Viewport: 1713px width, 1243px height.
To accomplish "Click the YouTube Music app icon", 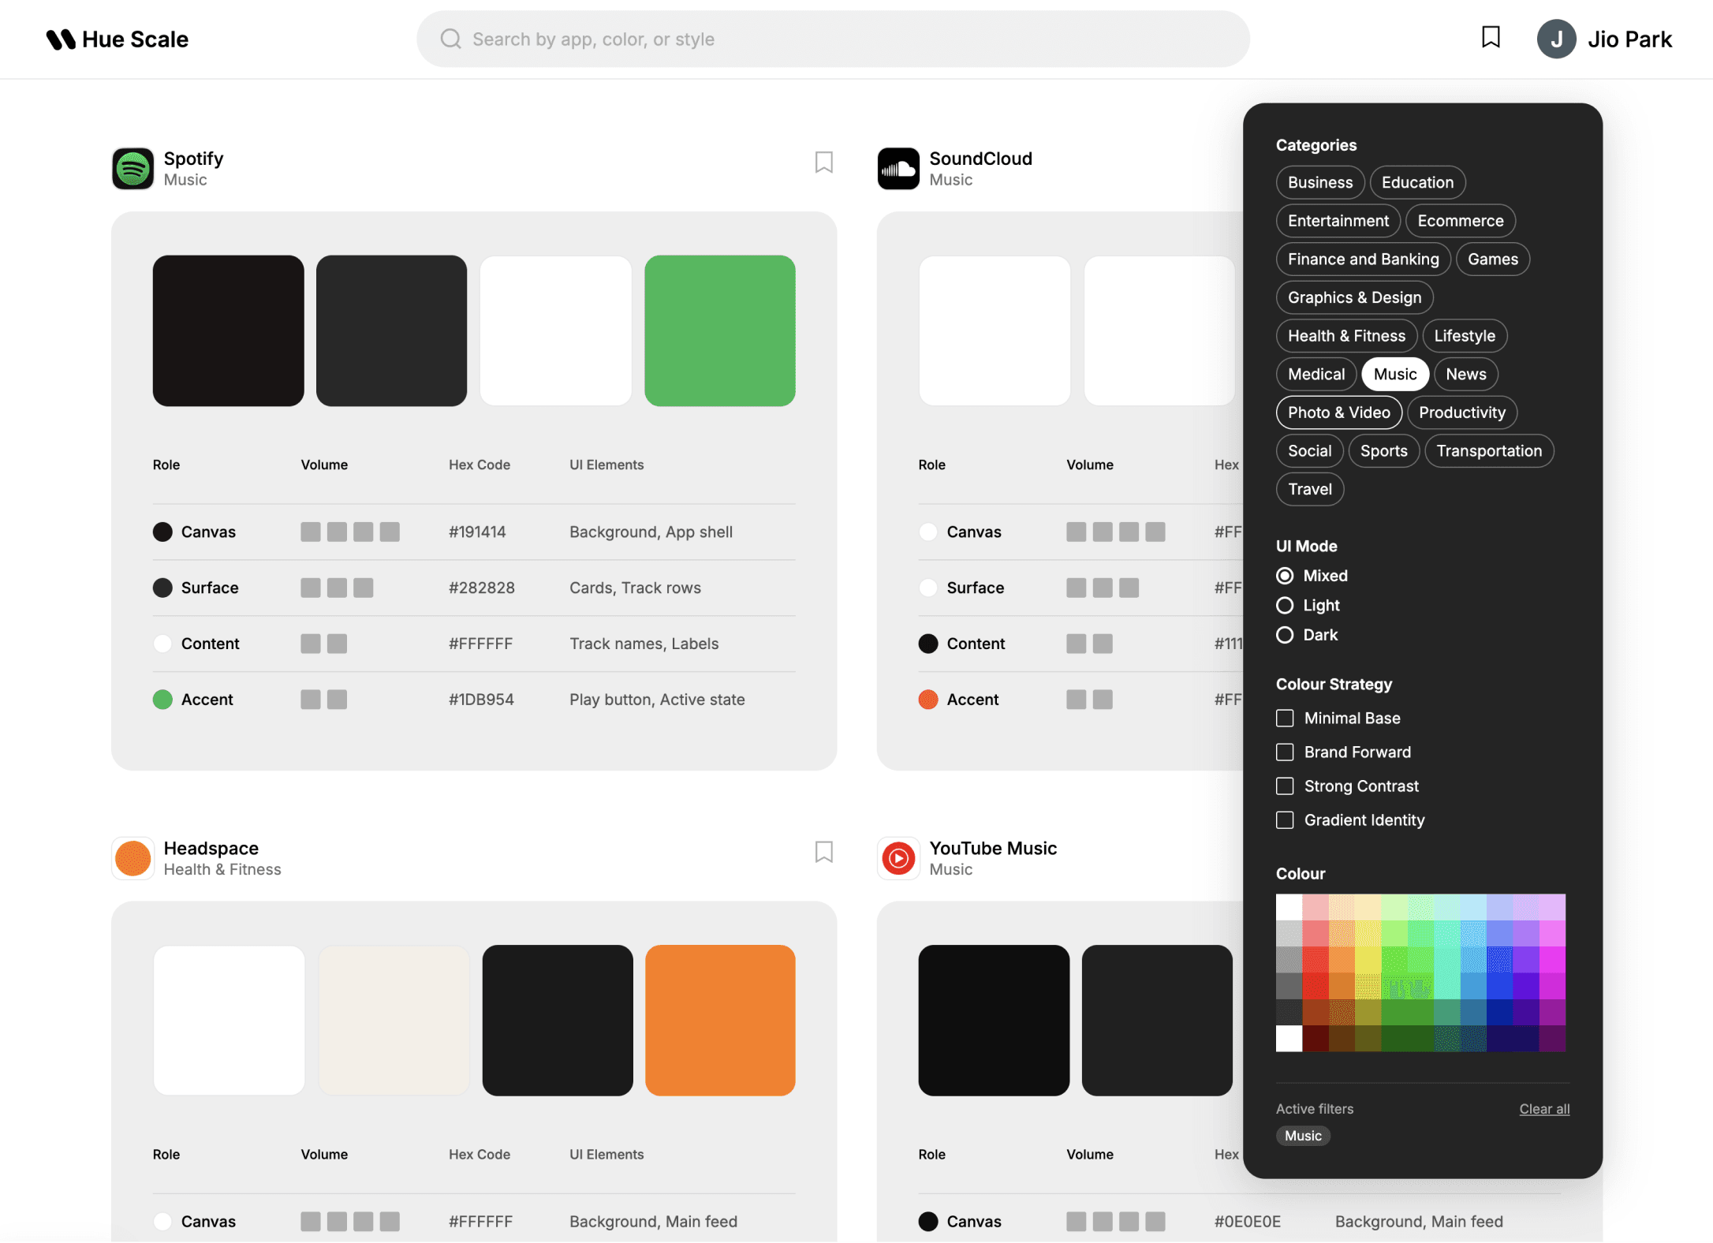I will click(898, 857).
